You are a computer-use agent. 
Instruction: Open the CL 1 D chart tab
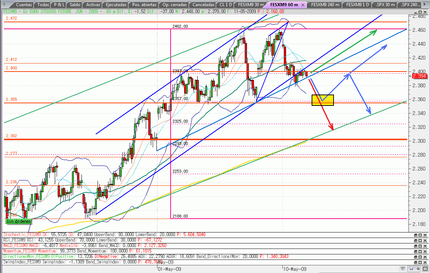225,5
